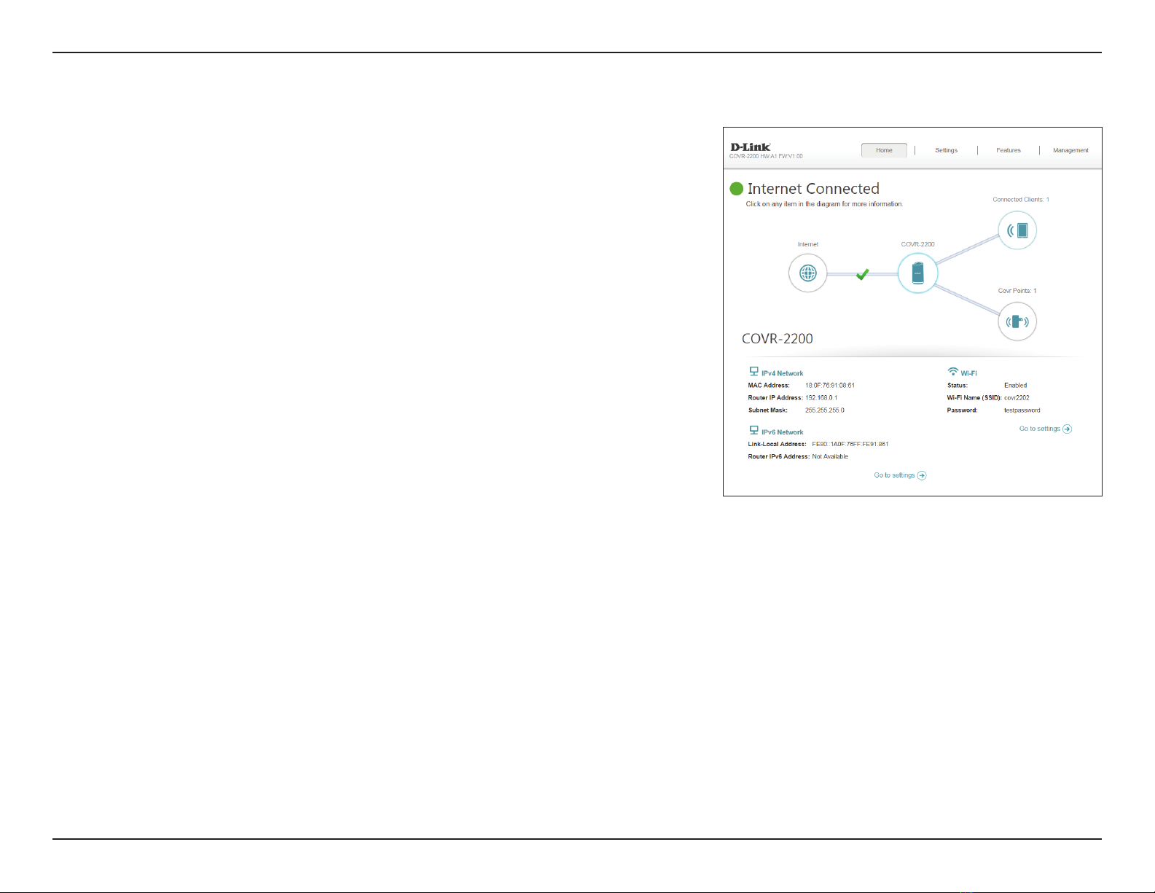Click the COVR-2200 label above the router icon
The height and width of the screenshot is (893, 1155).
click(917, 244)
